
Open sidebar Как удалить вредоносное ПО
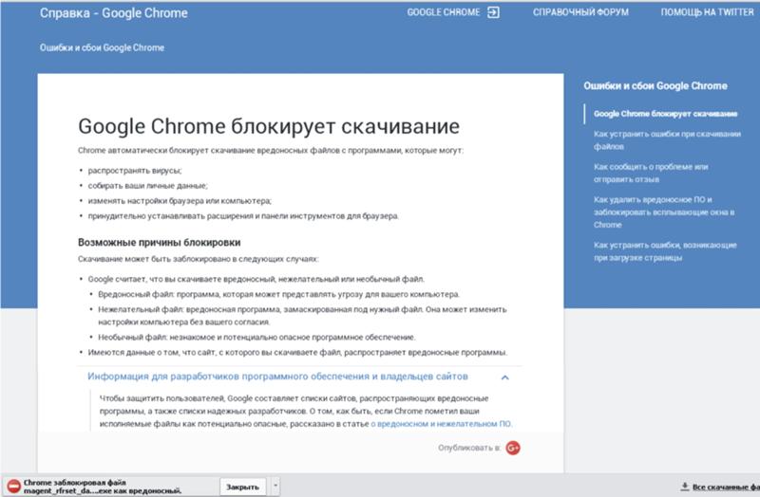[x=664, y=212]
